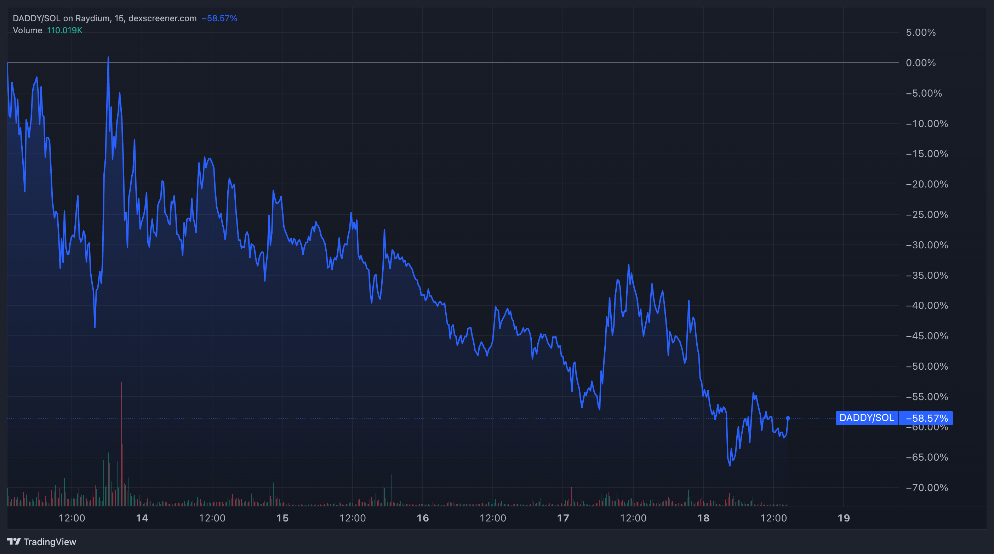Click the 0.00% label on percentage axis
Screen dimensions: 994x554
[920, 63]
